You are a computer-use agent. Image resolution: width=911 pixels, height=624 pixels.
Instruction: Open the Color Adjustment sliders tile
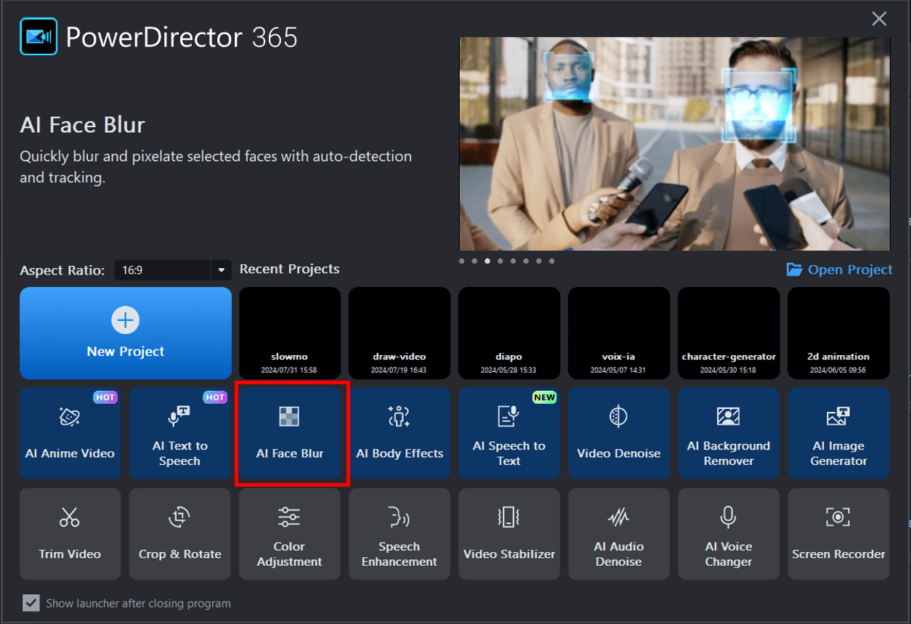pyautogui.click(x=290, y=534)
